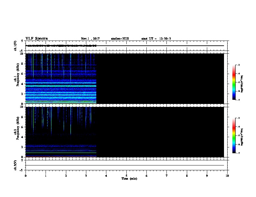Screen dimensions: 256x197
Task: Click the "VLF Spectra" plot title
Action: coord(37,39)
